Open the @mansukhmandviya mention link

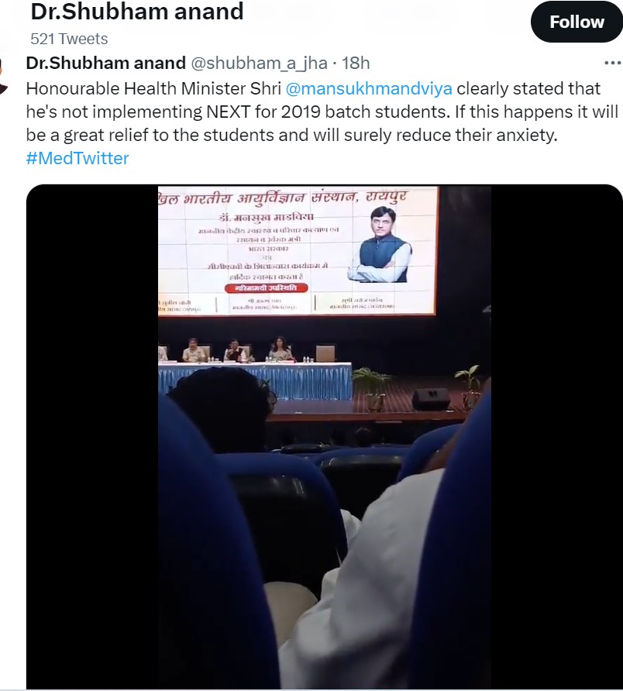click(x=369, y=88)
